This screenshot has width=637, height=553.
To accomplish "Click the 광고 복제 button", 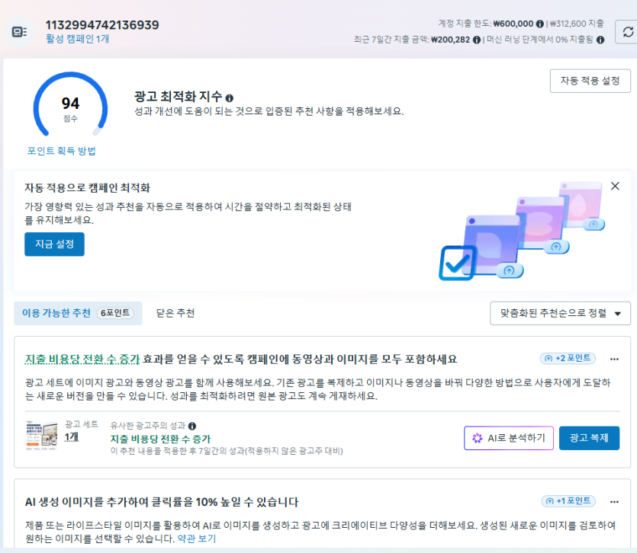I will (x=589, y=438).
